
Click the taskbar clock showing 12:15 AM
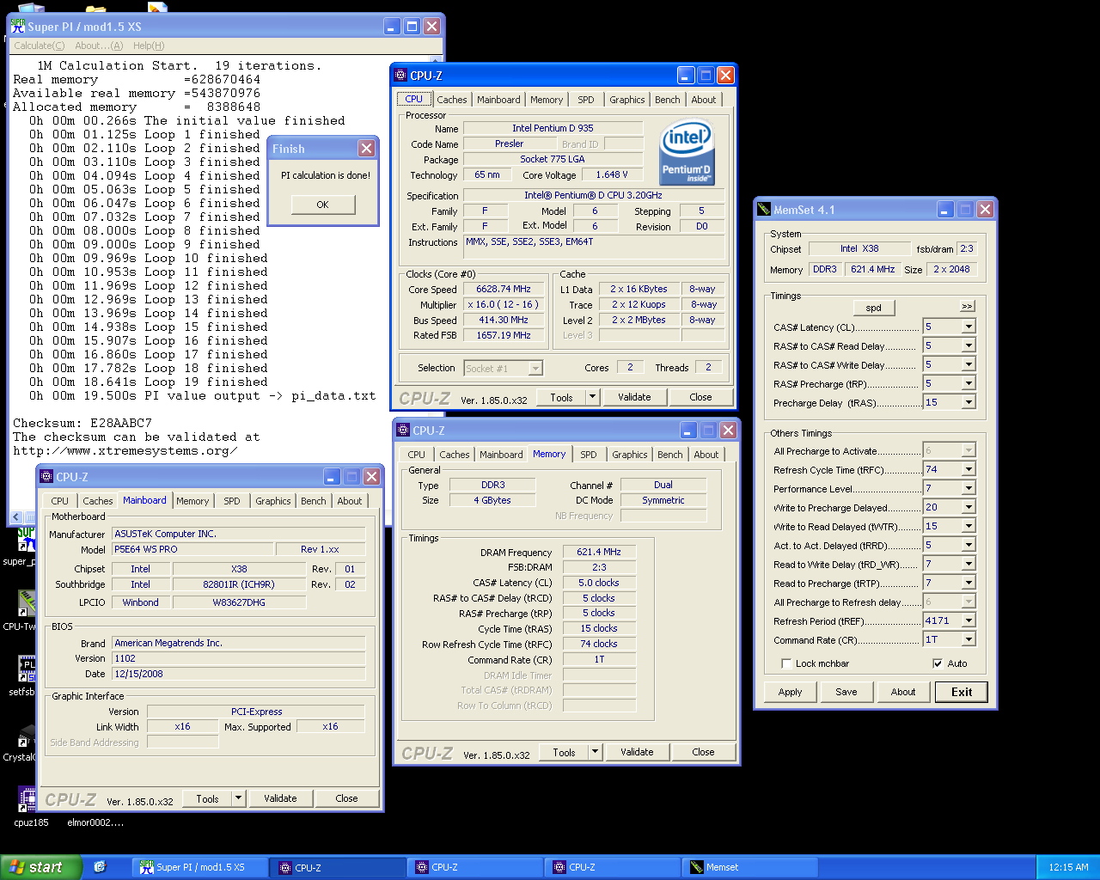pos(1068,867)
